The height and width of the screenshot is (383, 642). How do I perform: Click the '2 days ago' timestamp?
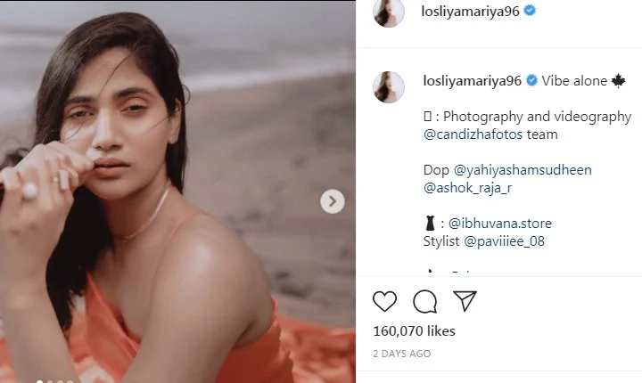401,354
